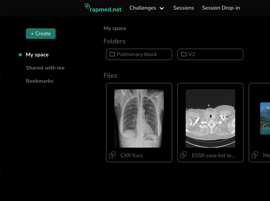
Task: Click the rapmed.net brand name text
Action: click(106, 9)
